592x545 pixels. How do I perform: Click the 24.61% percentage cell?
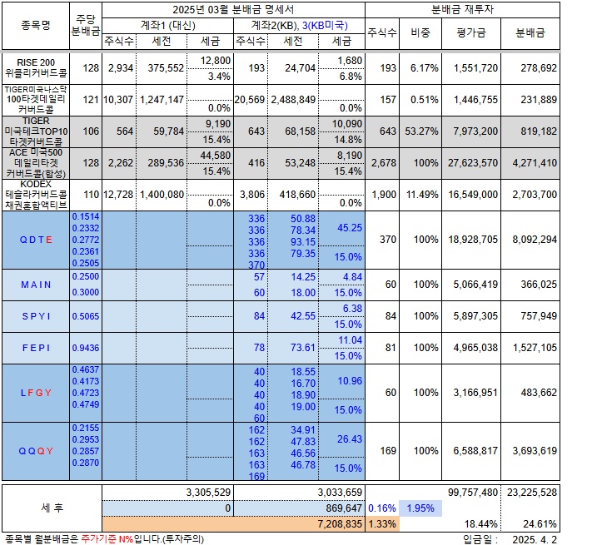tap(540, 524)
